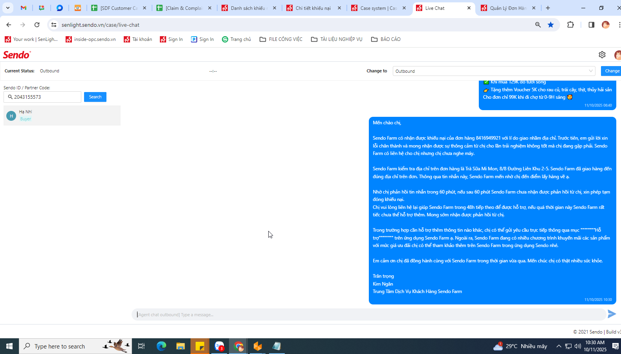This screenshot has width=621, height=354.
Task: Toggle Chrome side panel icon
Action: click(x=591, y=25)
